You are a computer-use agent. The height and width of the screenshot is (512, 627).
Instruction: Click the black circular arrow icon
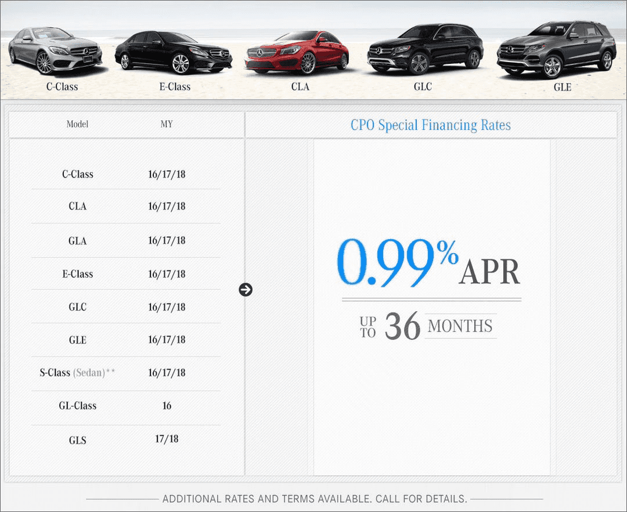coord(246,290)
